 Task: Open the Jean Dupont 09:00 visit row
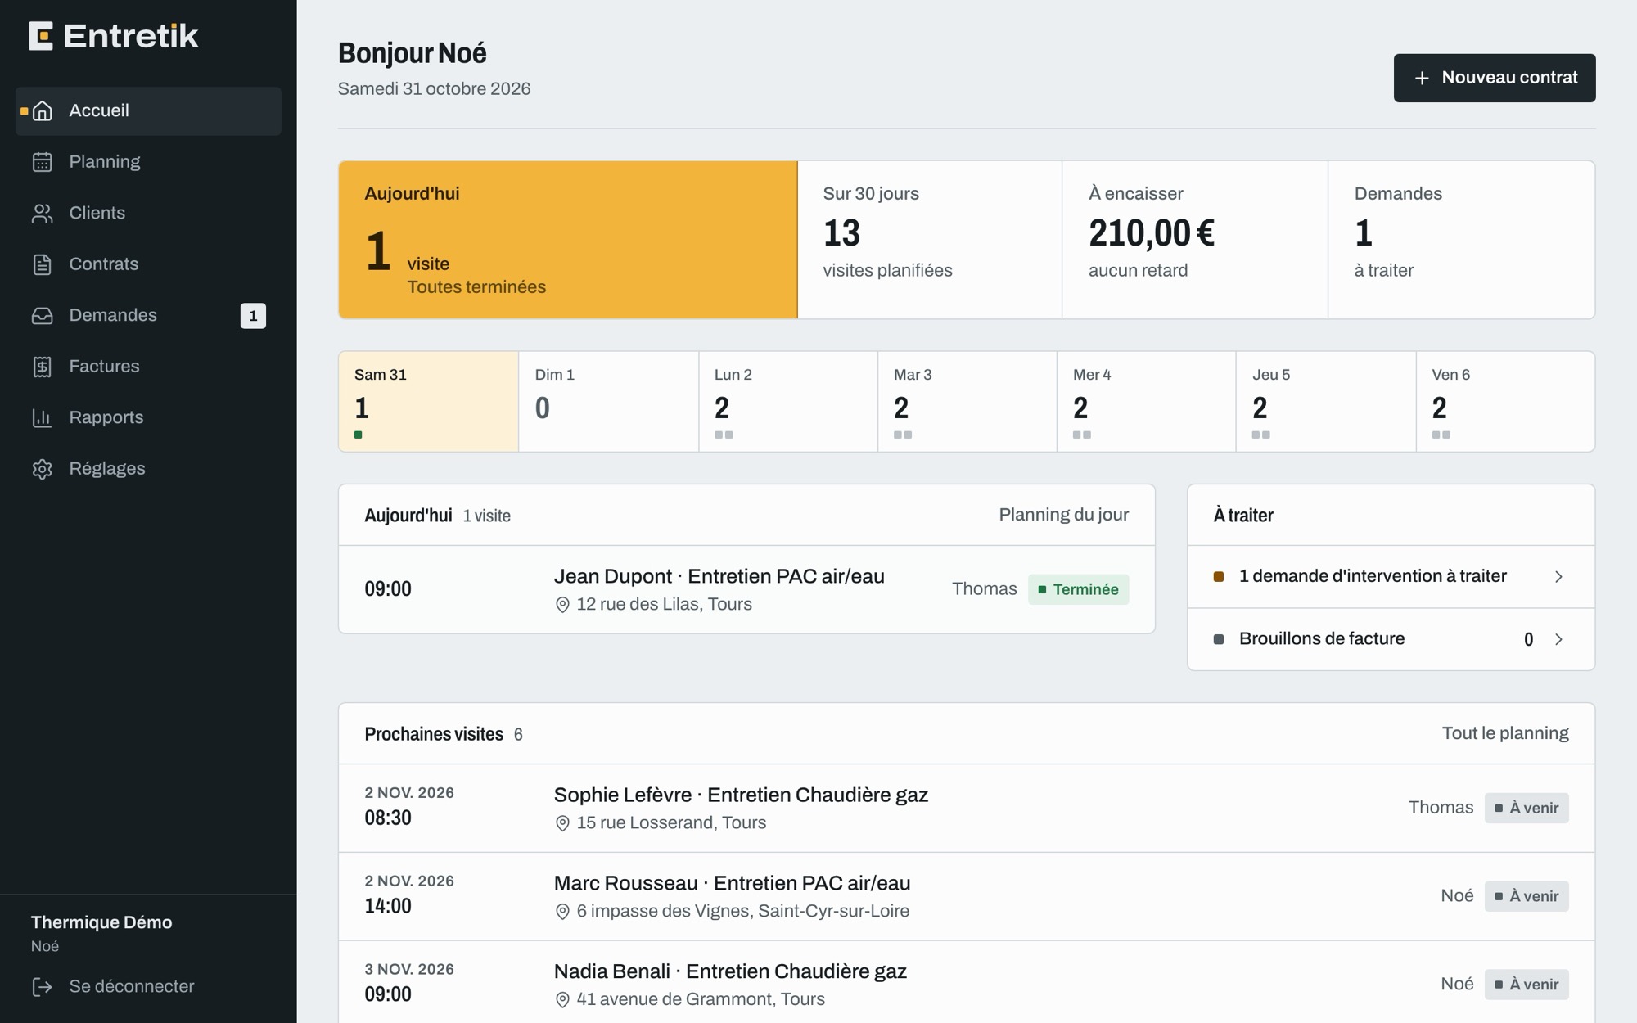tap(746, 589)
